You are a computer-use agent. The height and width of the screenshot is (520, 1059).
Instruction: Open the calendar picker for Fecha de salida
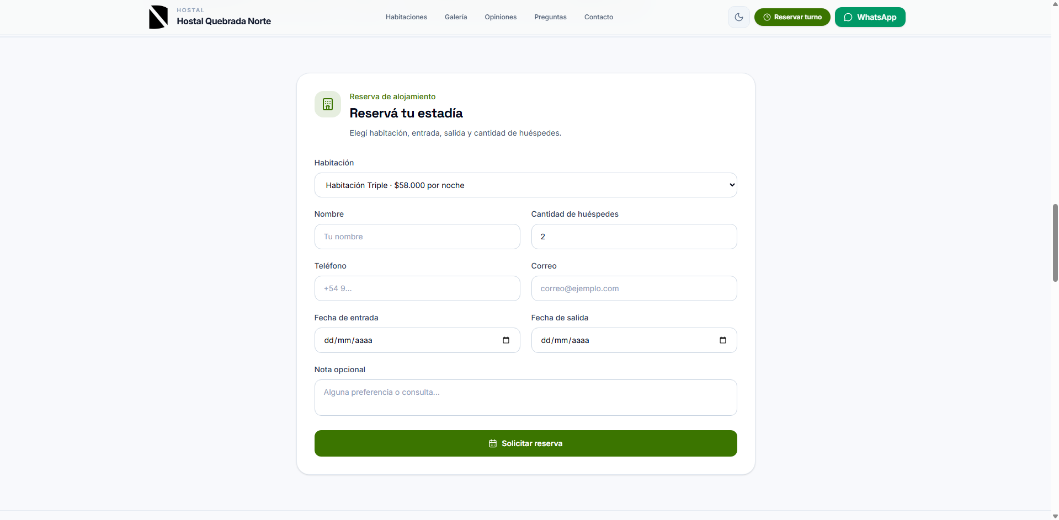(x=723, y=340)
